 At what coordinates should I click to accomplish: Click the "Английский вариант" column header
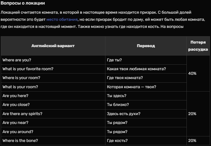point(53,46)
